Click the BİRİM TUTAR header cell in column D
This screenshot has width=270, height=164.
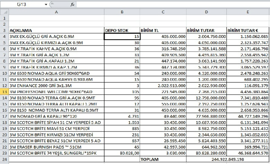click(207, 30)
